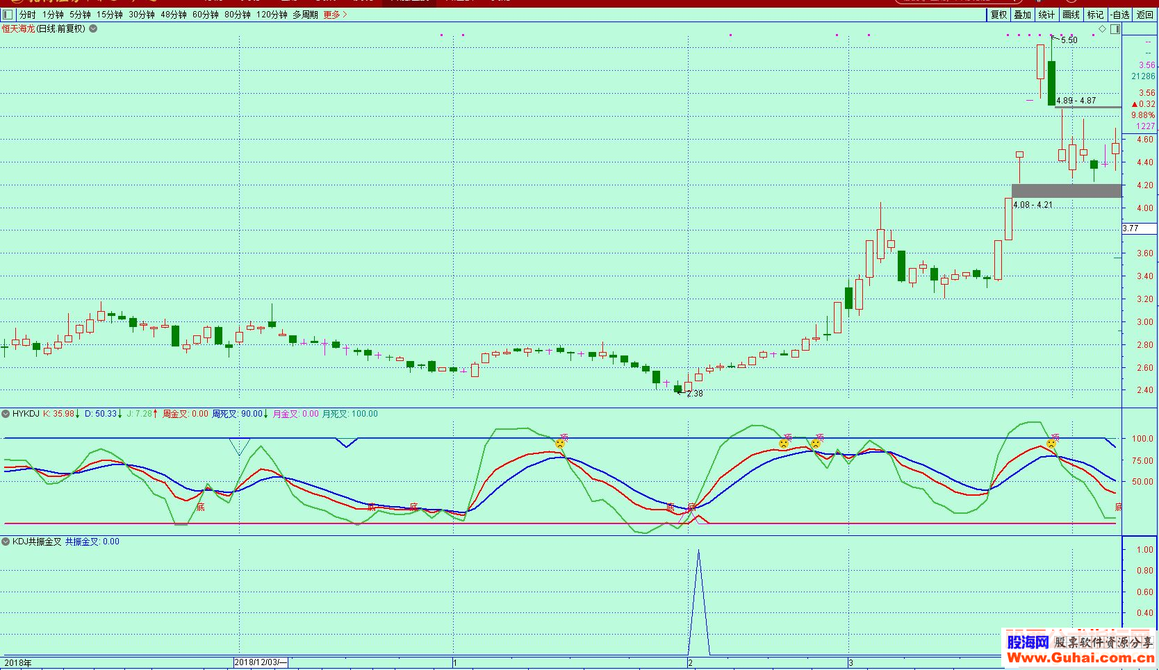Viewport: 1159px width, 670px height.
Task: Select the 60分钟 period tab
Action: [x=206, y=15]
